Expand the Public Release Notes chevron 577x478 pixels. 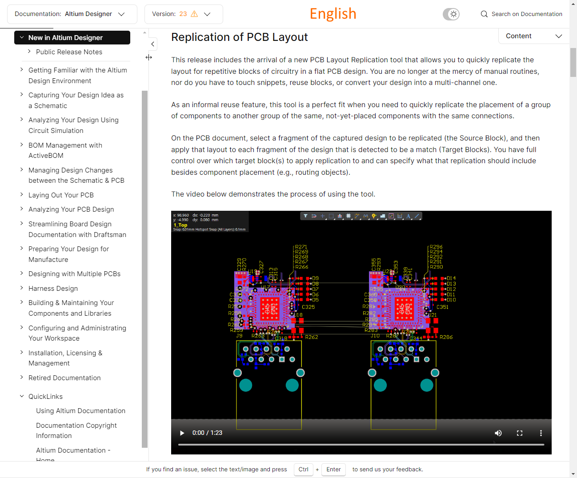pyautogui.click(x=29, y=52)
